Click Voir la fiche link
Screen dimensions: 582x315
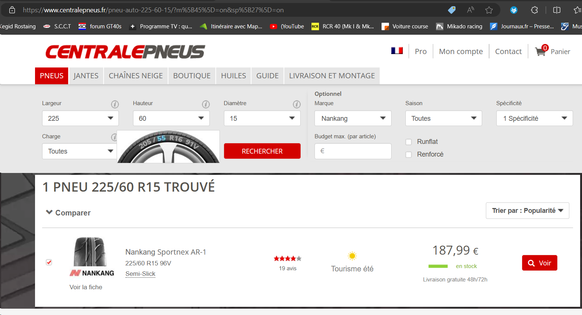(86, 287)
